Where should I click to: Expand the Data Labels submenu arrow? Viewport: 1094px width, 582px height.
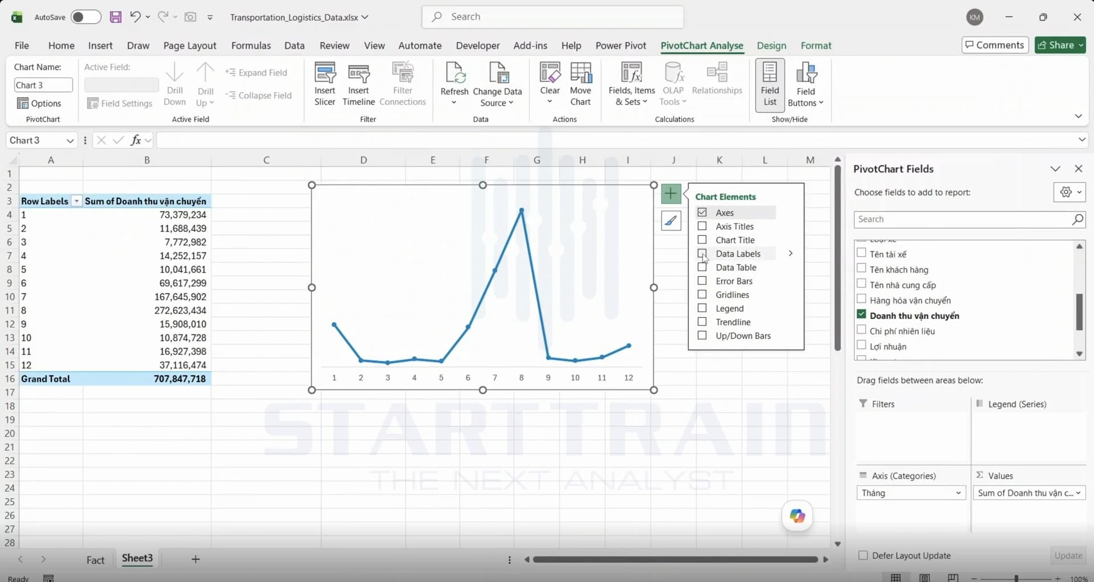click(791, 253)
